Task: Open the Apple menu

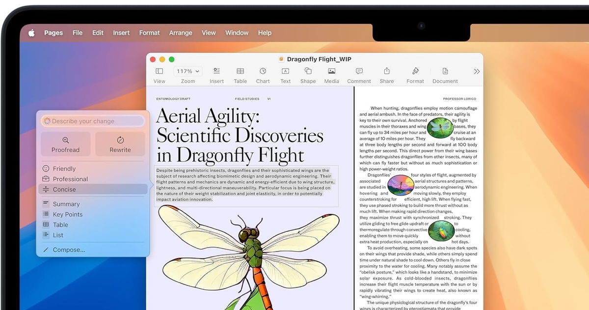Action: [31, 33]
